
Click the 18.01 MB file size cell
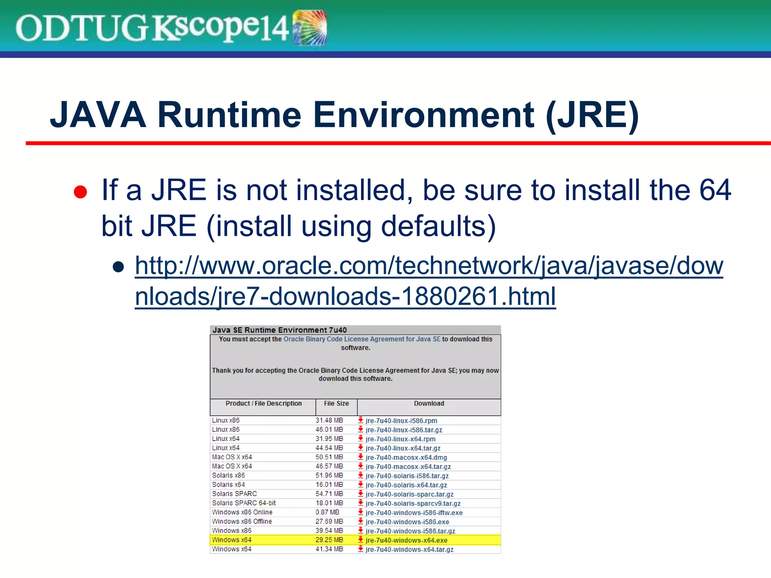pyautogui.click(x=329, y=503)
